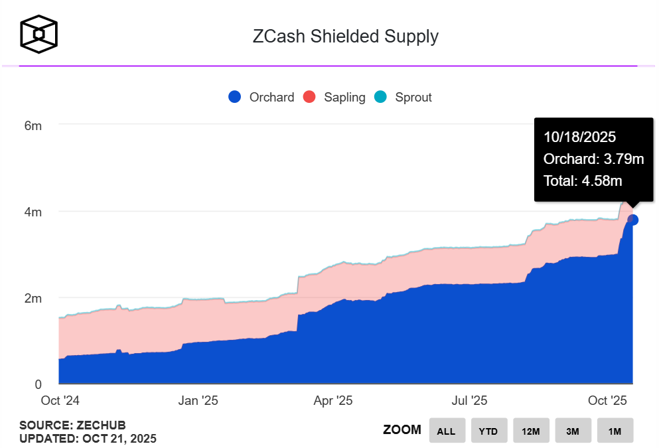Image resolution: width=659 pixels, height=448 pixels.
Task: Click the Oct '25 axis label
Action: click(x=607, y=401)
